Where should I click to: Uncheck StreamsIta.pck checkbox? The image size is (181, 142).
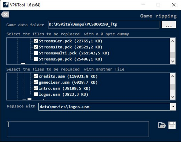(x=36, y=47)
